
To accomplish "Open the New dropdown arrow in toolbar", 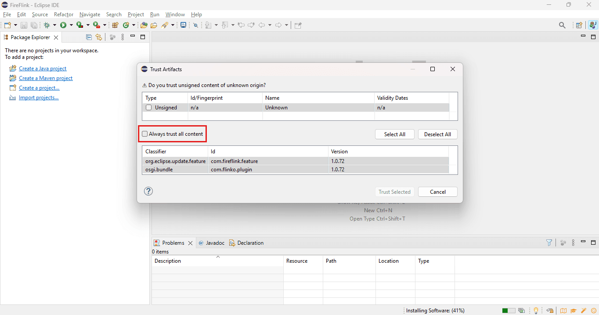I will tap(16, 25).
